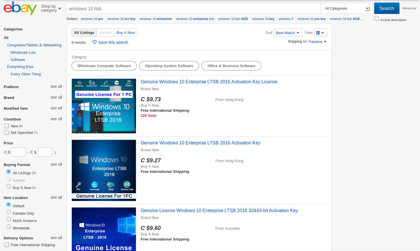
Task: Switch to the Buy It Now listings tab
Action: tap(125, 32)
